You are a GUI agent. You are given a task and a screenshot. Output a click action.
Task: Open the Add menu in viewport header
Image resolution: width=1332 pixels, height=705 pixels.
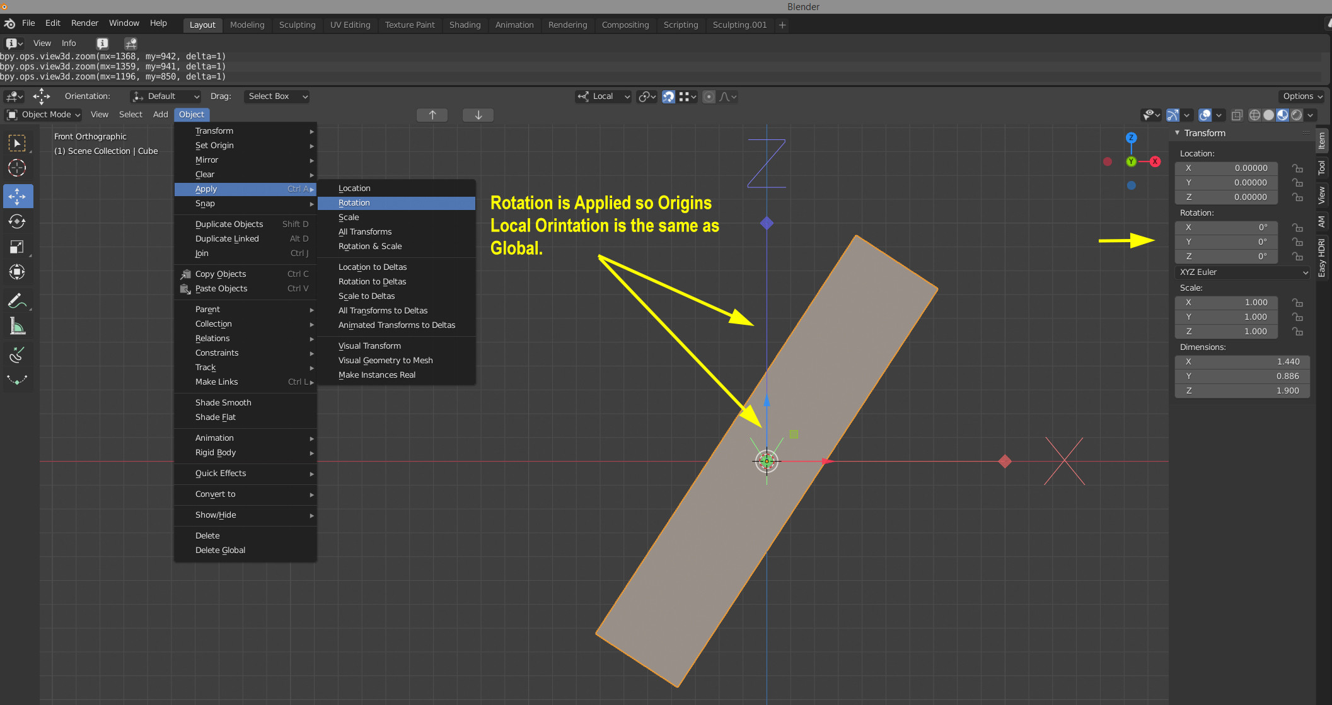click(161, 115)
